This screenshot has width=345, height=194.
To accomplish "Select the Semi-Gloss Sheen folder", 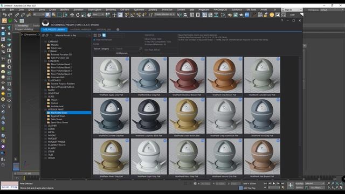I will [59, 122].
